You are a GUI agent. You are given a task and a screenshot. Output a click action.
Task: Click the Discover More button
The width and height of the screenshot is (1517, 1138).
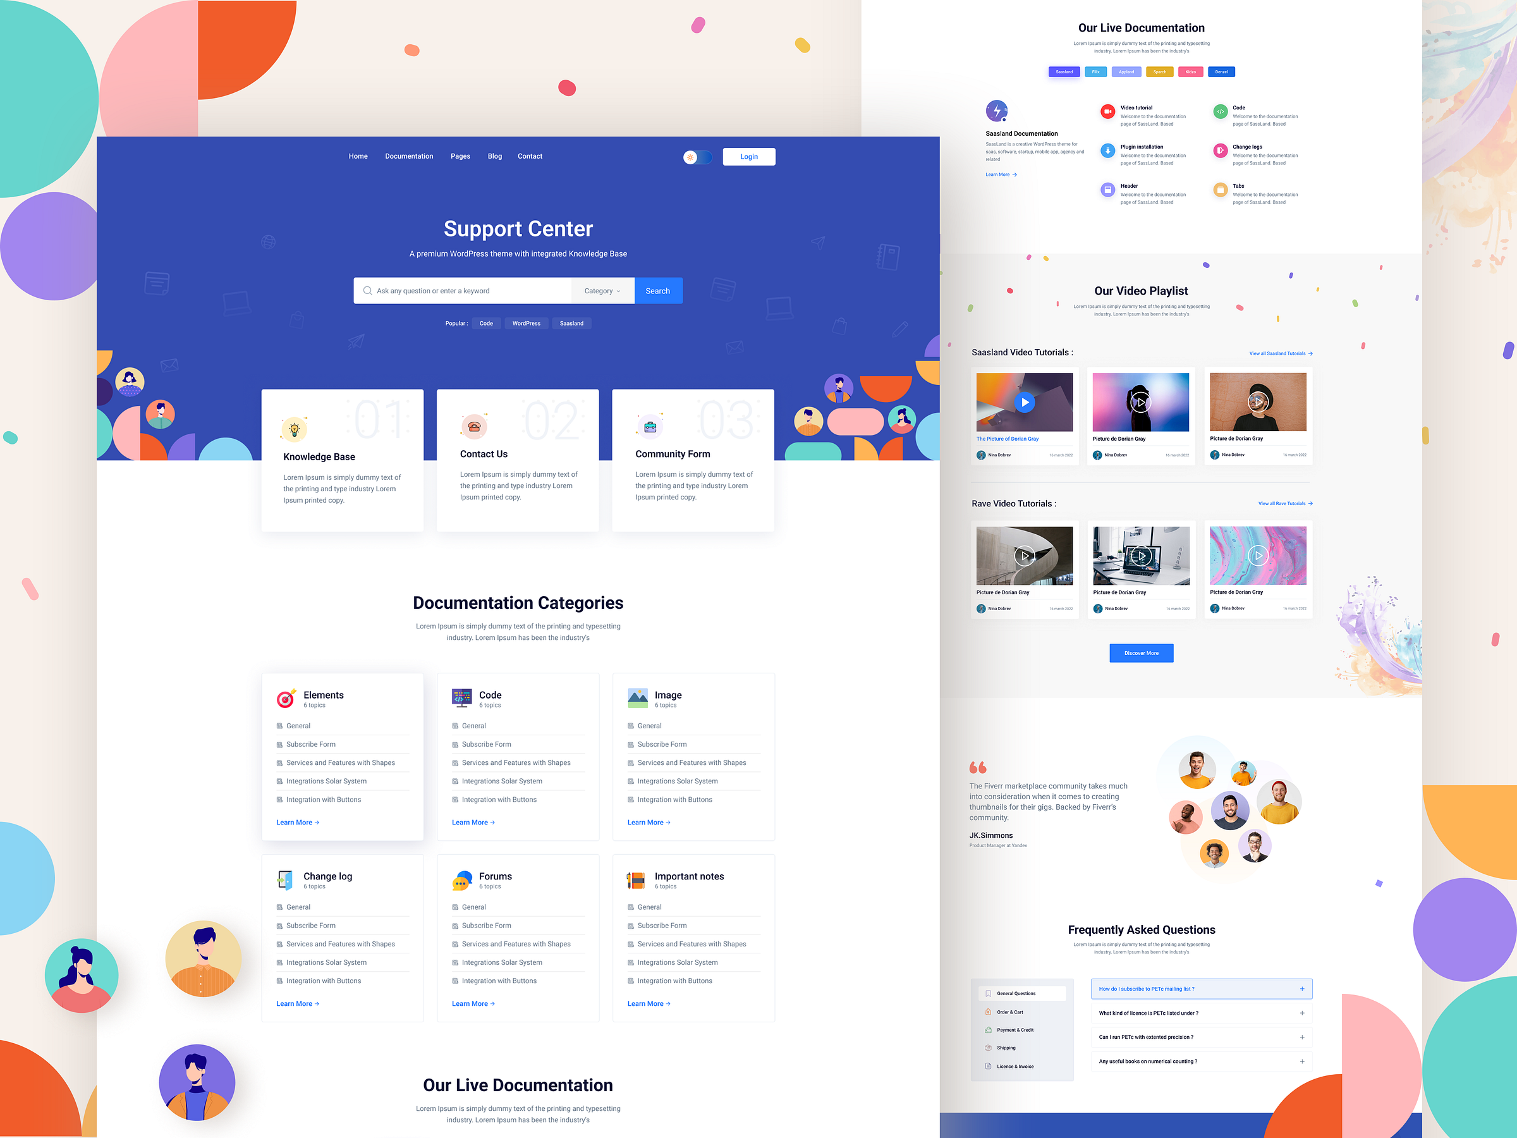(1141, 651)
